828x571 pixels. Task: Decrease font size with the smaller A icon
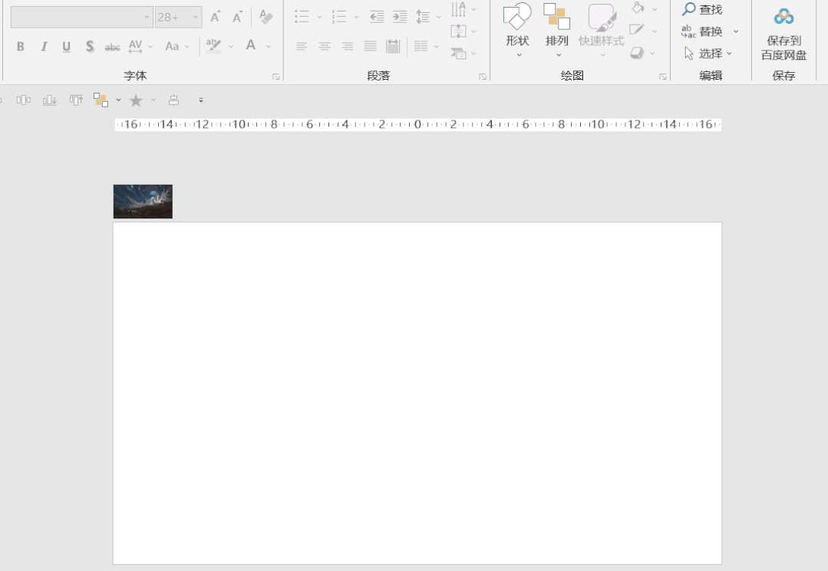[237, 17]
